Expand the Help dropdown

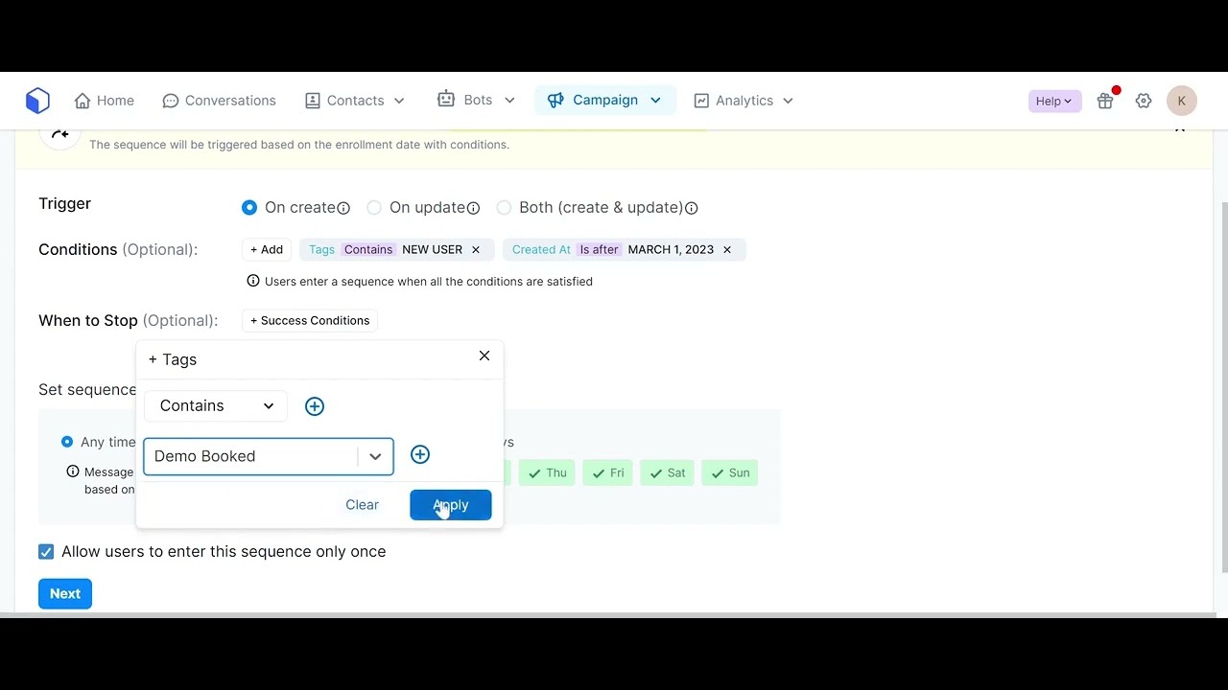click(1054, 101)
